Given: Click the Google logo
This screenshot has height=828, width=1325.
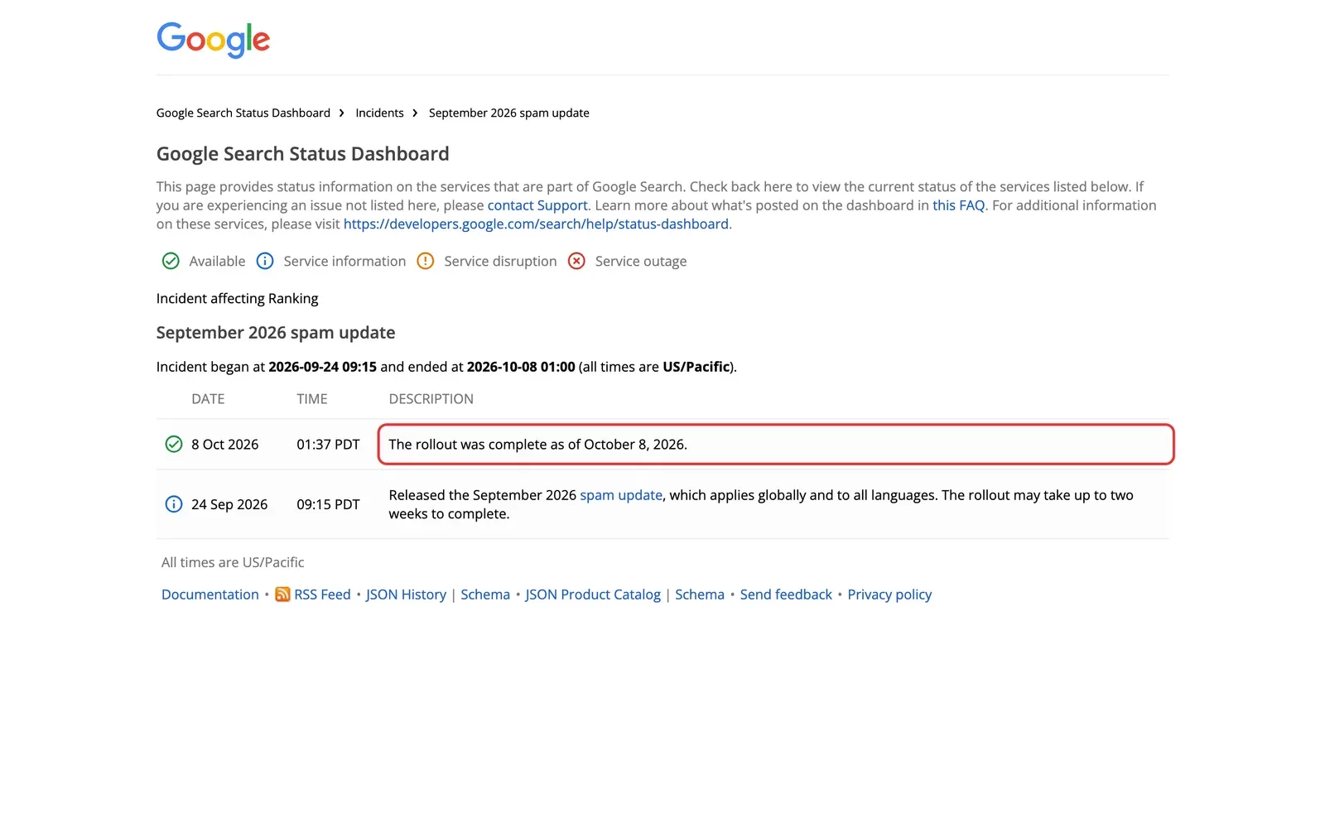Looking at the screenshot, I should click(213, 40).
